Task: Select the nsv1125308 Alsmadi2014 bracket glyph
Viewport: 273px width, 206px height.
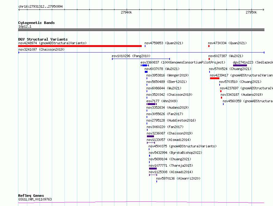Action: (x=153, y=175)
